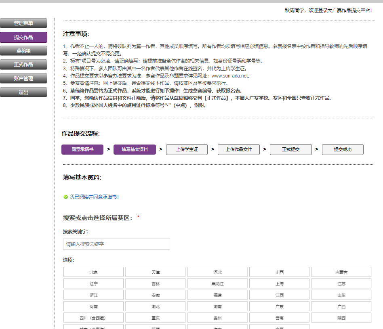Choose the 上传作品文件 workflow step
Image resolution: width=383 pixels, height=329 pixels.
coord(239,149)
